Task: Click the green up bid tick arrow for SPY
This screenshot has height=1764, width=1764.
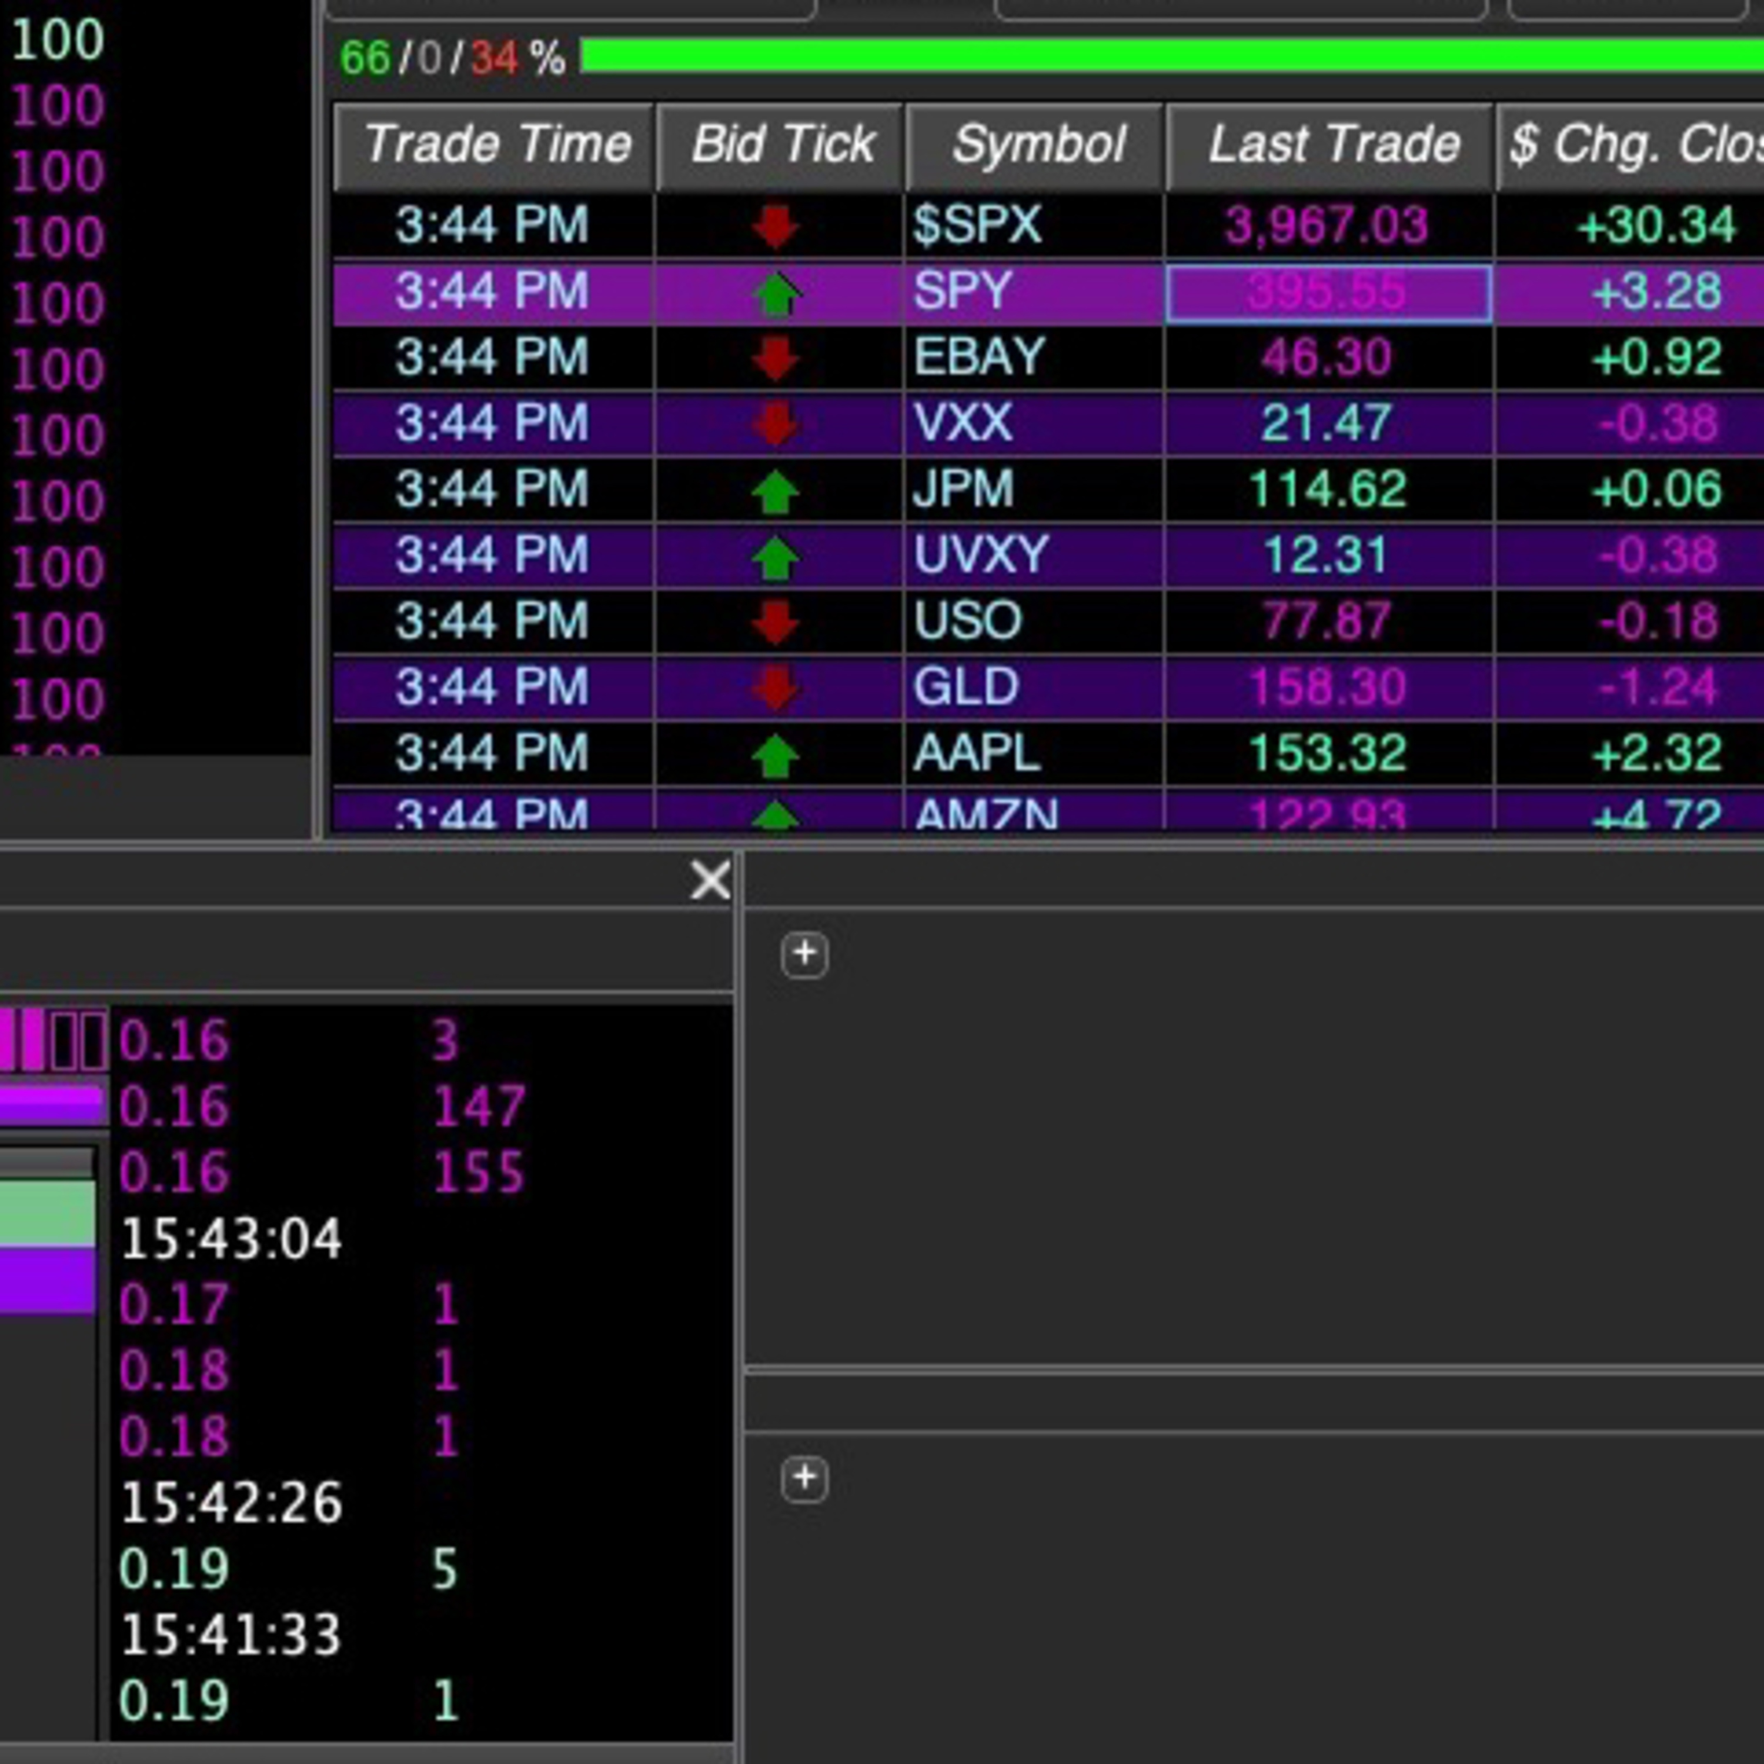Action: [x=776, y=293]
